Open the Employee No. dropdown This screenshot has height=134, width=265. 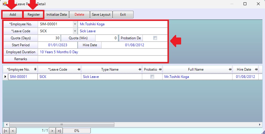tap(75, 24)
